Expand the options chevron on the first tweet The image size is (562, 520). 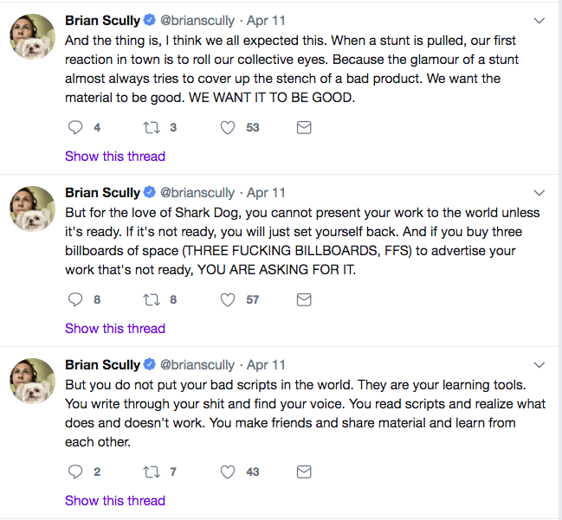coord(539,21)
